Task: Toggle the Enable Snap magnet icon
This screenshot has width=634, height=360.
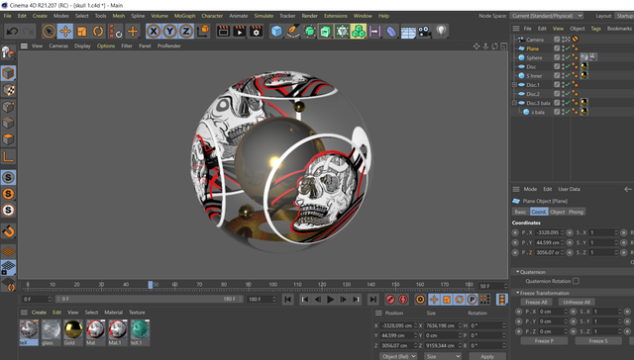Action: click(8, 230)
